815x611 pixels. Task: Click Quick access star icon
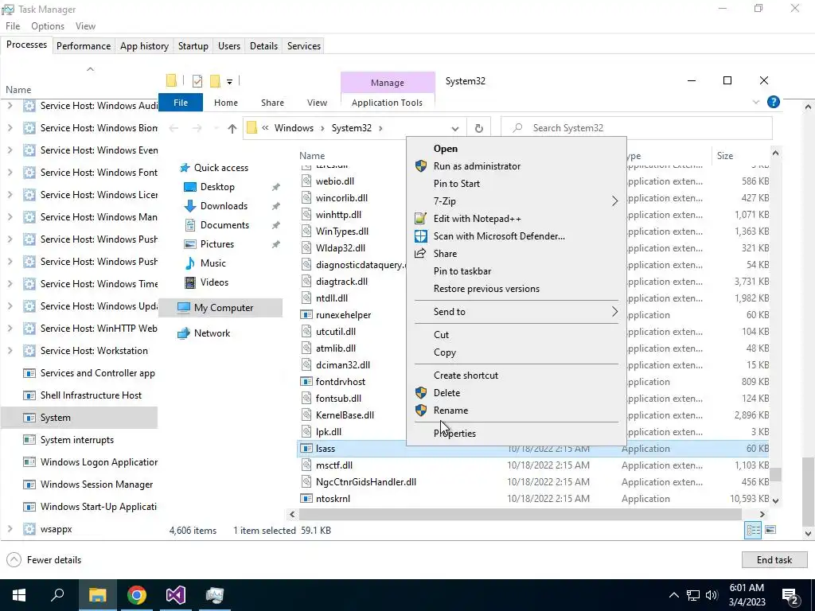184,168
